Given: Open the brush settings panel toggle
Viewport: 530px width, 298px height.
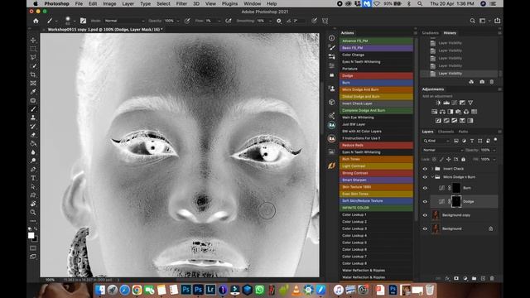Looking at the screenshot, I should click(x=83, y=21).
